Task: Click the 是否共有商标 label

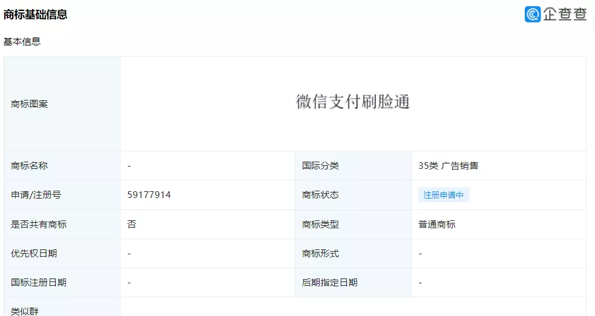Action: pos(39,224)
